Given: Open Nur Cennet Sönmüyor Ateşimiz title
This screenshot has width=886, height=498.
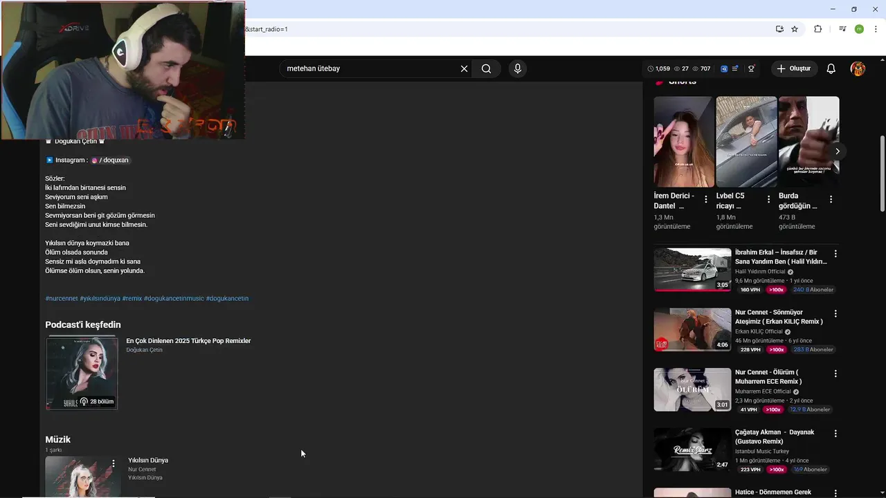Looking at the screenshot, I should (779, 317).
